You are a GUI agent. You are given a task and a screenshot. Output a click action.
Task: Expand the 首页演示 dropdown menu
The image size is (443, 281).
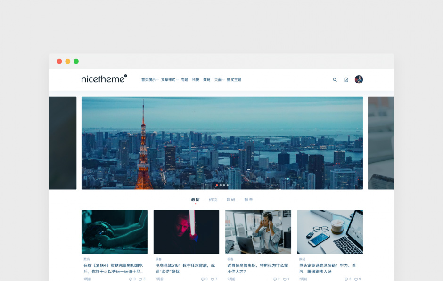click(x=149, y=80)
